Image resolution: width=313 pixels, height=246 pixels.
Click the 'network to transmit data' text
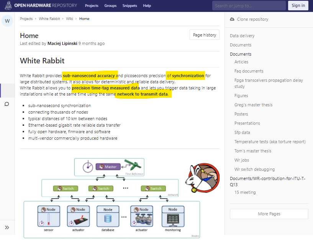pos(143,94)
